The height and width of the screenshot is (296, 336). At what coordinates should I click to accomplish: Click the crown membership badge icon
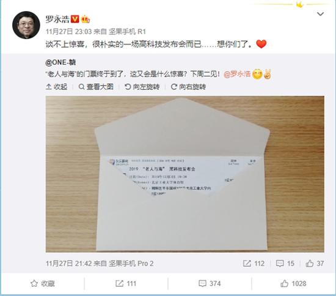(x=86, y=20)
